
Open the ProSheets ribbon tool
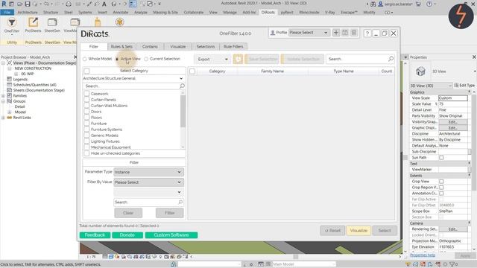pos(33,25)
